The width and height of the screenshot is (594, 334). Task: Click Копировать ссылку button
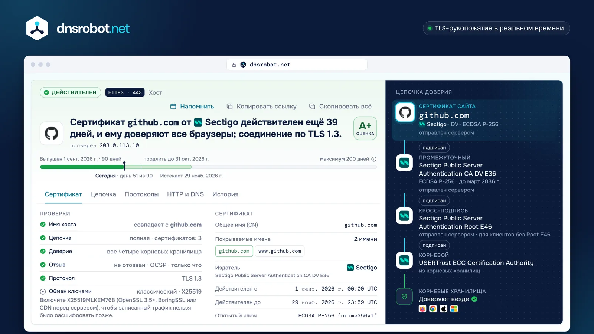pos(262,107)
